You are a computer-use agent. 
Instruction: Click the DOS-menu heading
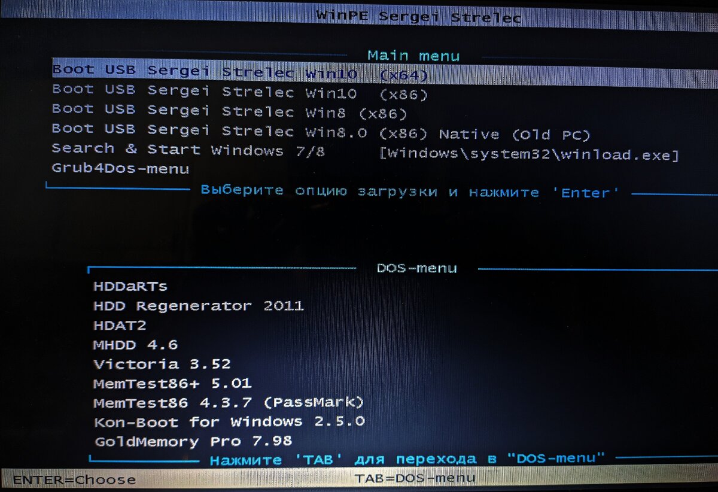[416, 268]
